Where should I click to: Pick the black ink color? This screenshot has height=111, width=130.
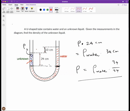(41, 10)
